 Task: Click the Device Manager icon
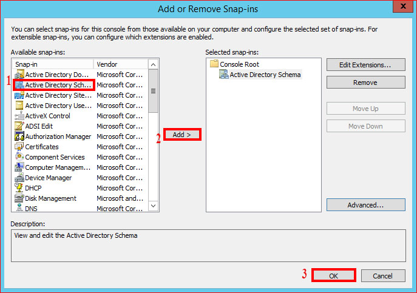[19, 178]
